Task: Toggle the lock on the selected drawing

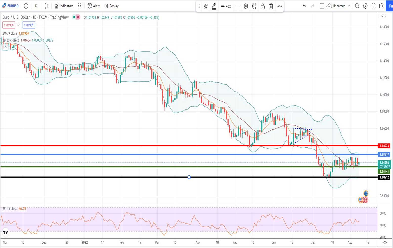Action: coord(263,6)
